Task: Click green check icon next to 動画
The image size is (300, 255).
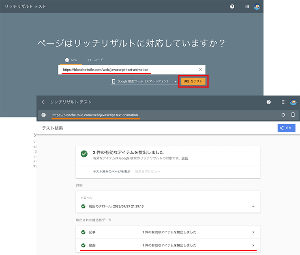Action: tap(83, 245)
